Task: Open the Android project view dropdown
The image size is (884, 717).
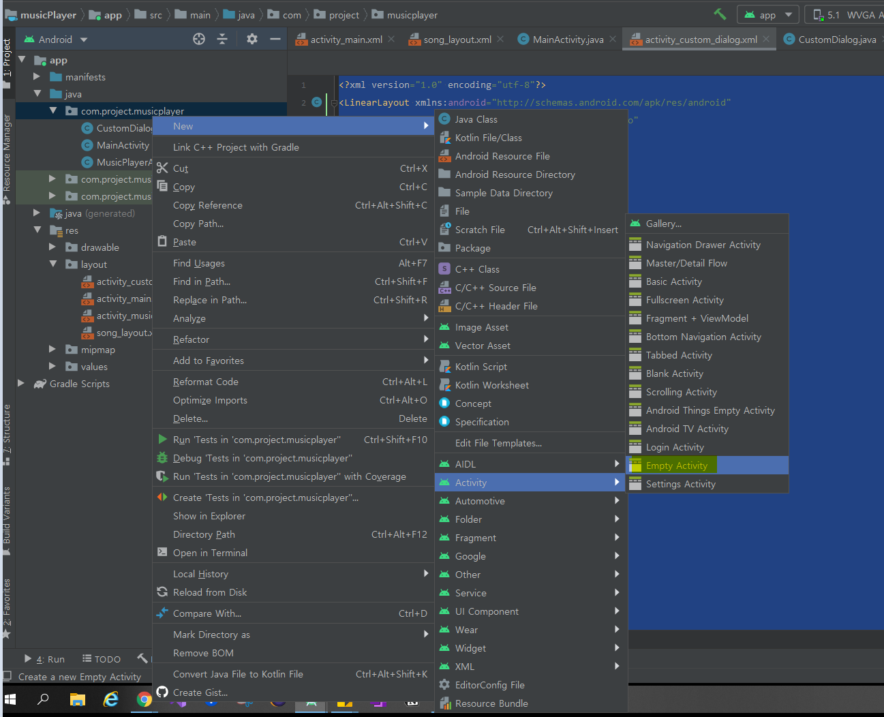Action: click(56, 40)
